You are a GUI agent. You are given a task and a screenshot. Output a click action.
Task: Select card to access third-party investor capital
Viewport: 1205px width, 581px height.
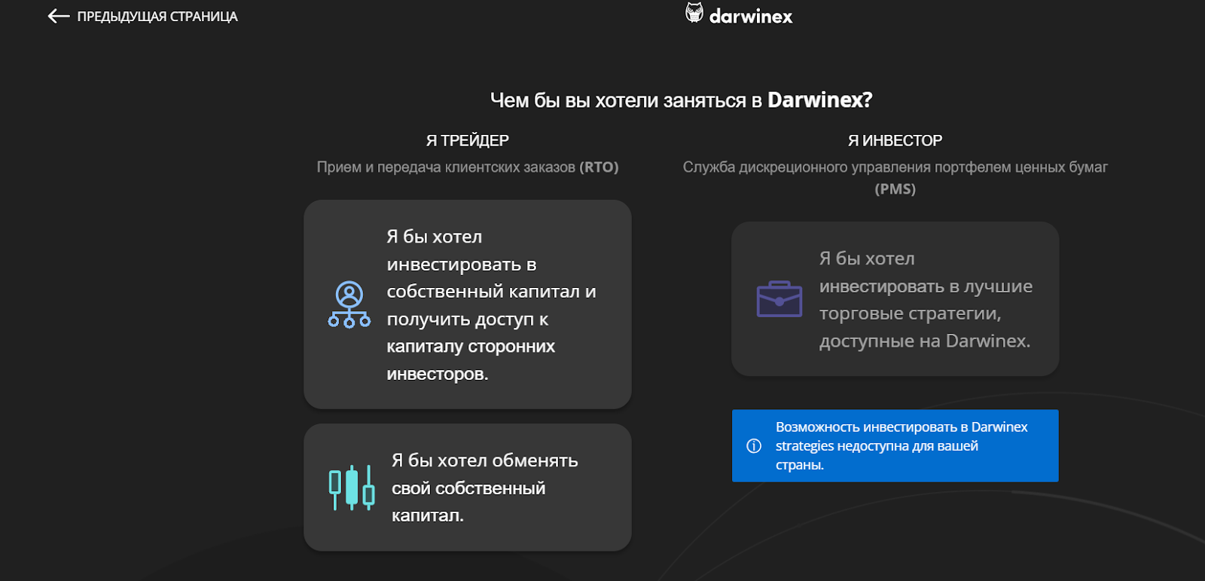pos(468,304)
